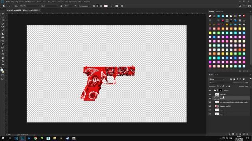The width and height of the screenshot is (252, 141).
Task: Click the Group 1 mask thumbnail
Action: pyautogui.click(x=220, y=90)
